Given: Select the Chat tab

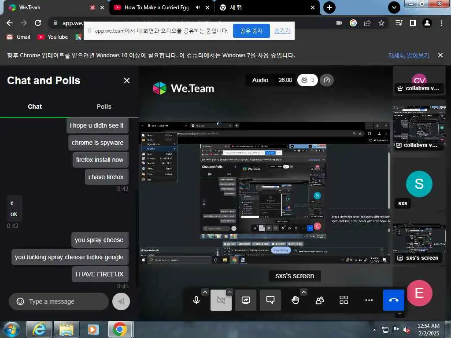Looking at the screenshot, I should pos(35,107).
